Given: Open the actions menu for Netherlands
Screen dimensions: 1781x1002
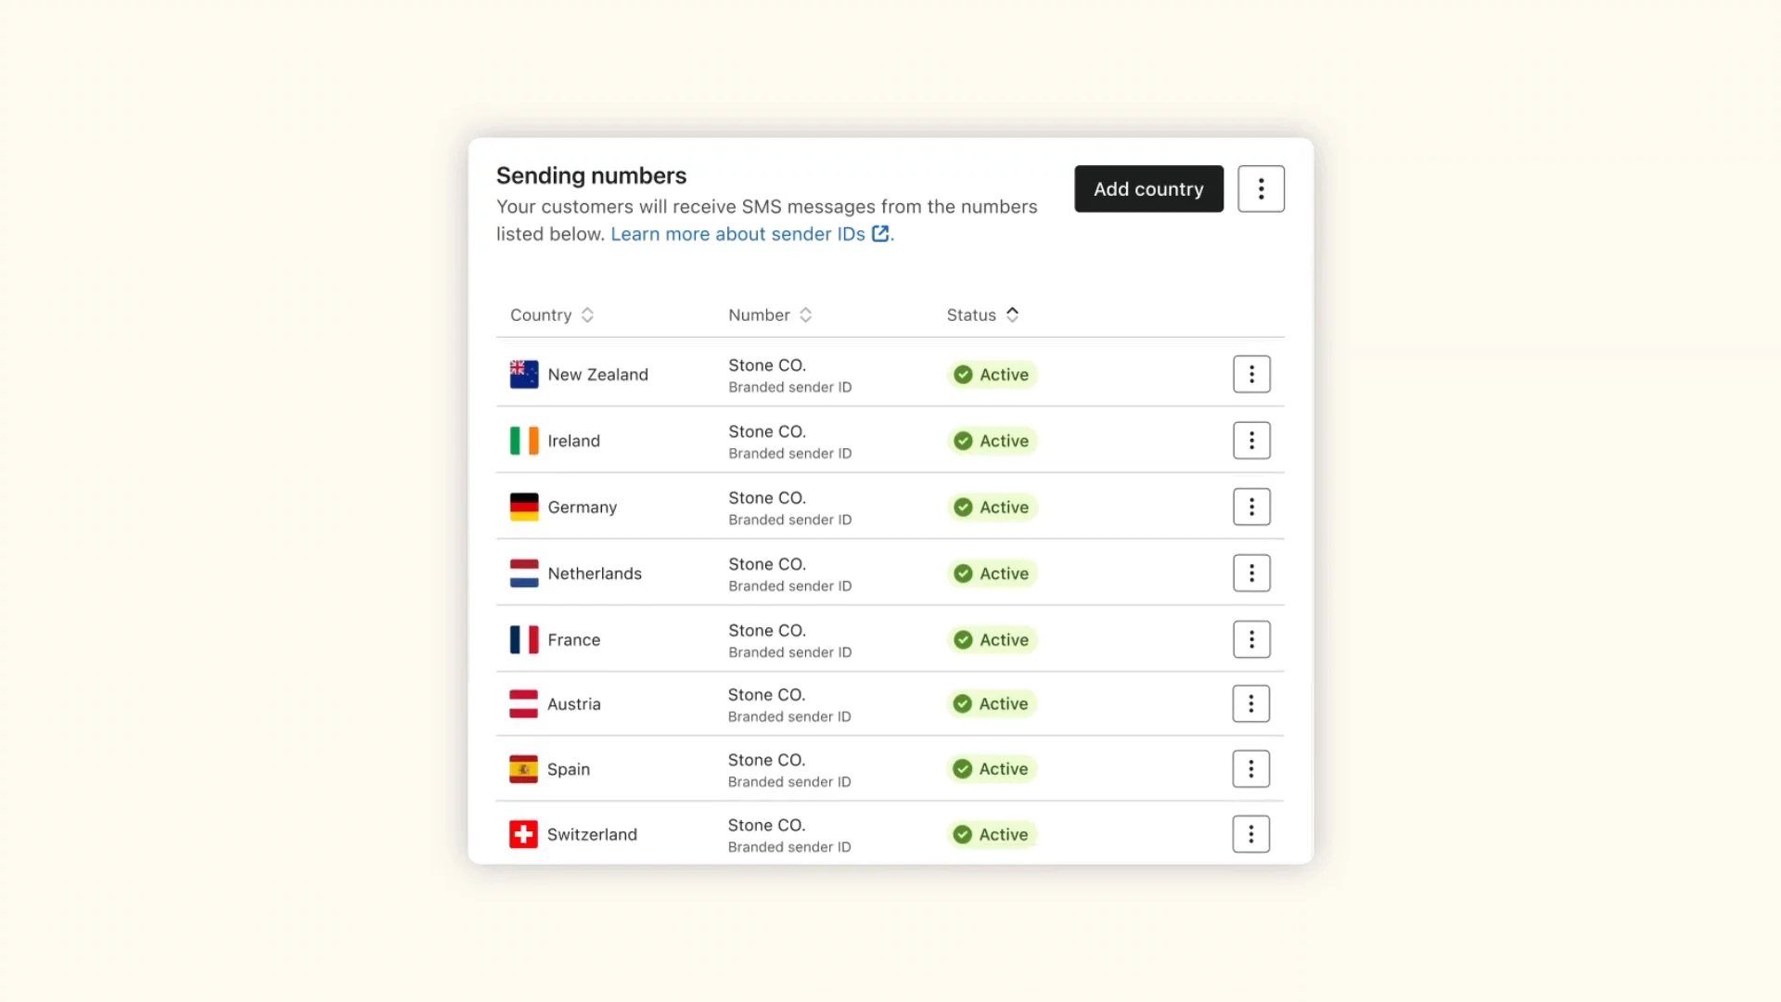Looking at the screenshot, I should point(1251,573).
